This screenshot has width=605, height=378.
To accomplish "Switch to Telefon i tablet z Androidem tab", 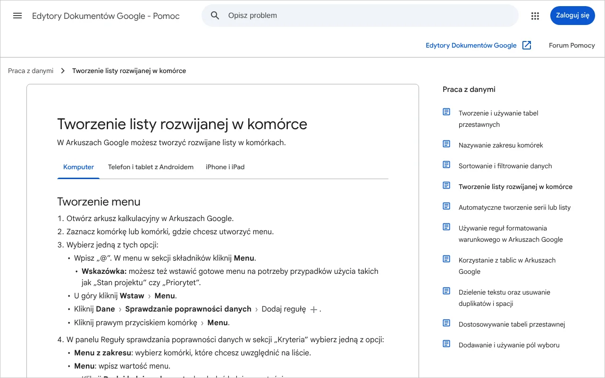I will (x=151, y=167).
